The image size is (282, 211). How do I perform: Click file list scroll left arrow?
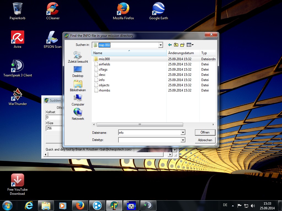(94, 124)
